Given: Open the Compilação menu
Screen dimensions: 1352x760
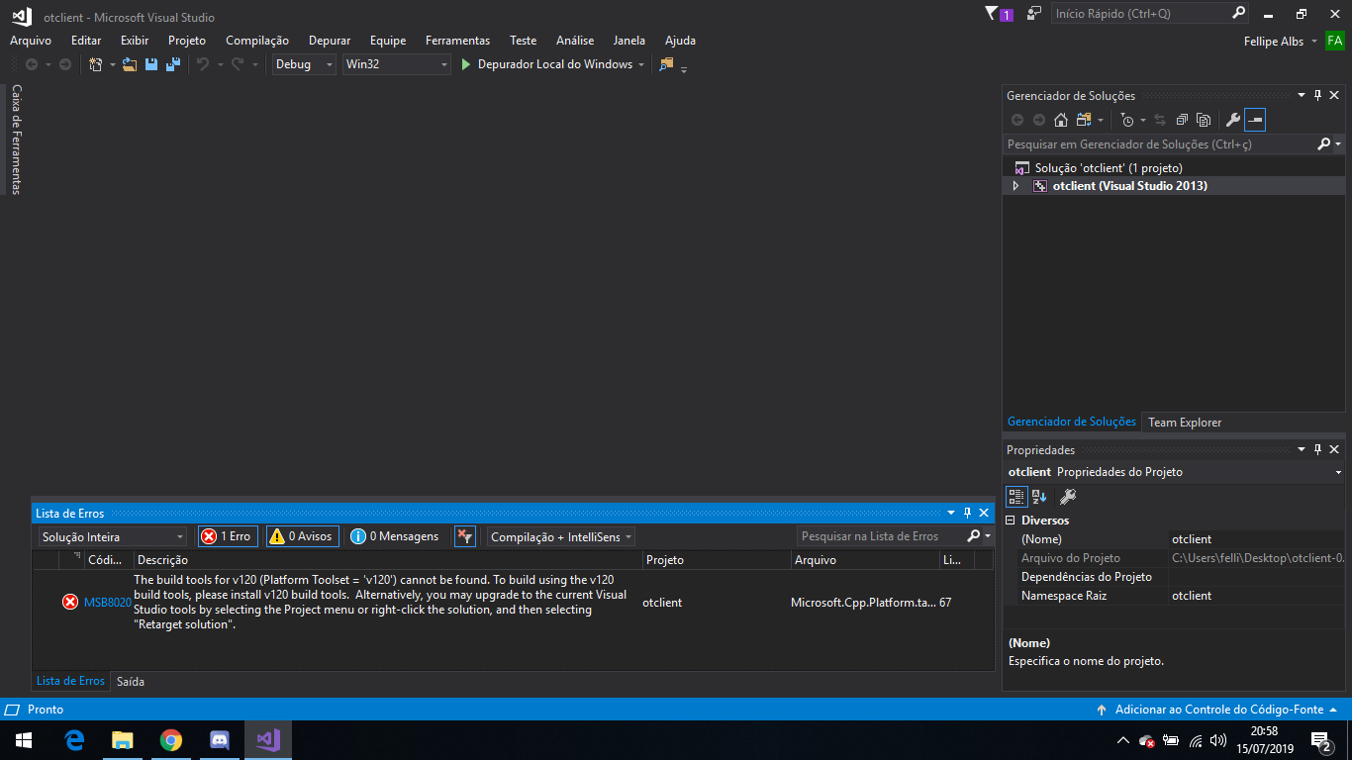Looking at the screenshot, I should (x=257, y=41).
